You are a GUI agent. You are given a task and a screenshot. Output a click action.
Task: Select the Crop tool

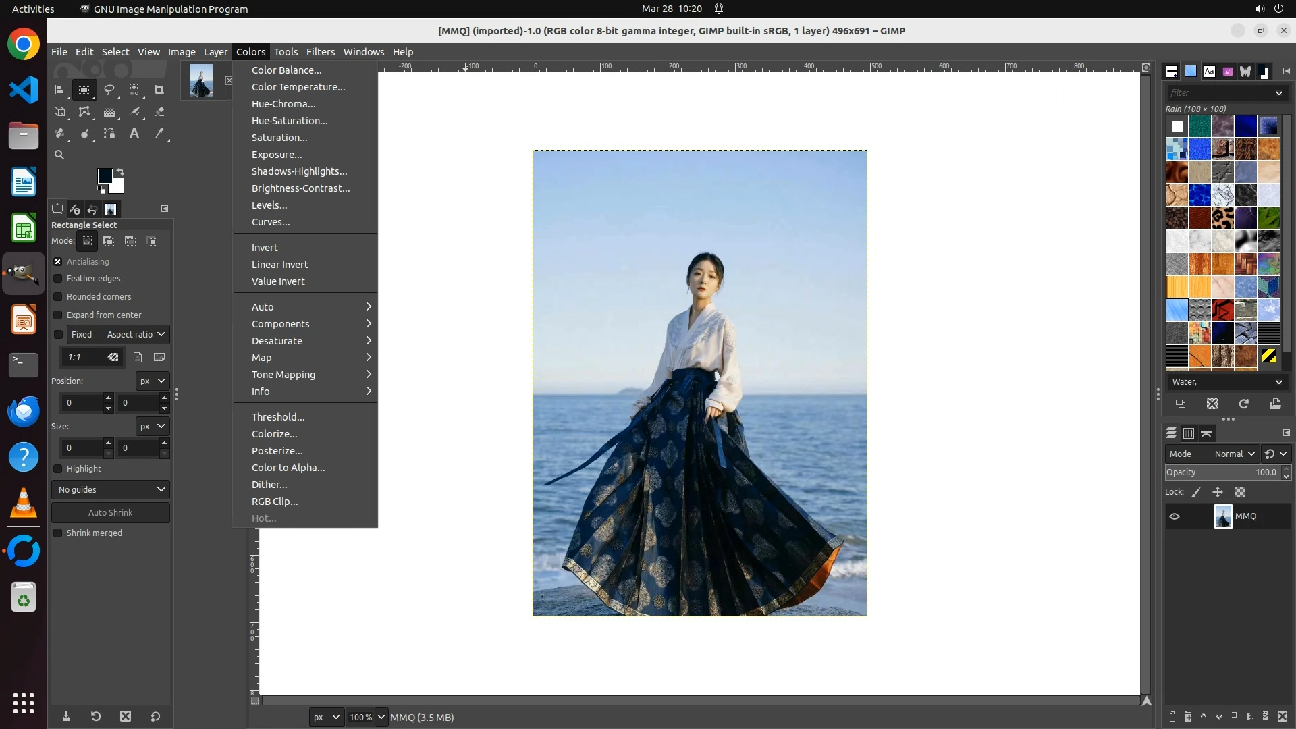[159, 90]
